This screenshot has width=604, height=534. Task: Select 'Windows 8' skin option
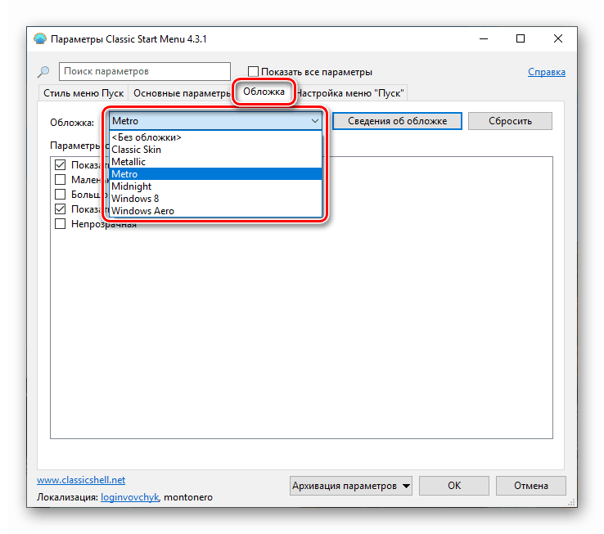point(216,199)
